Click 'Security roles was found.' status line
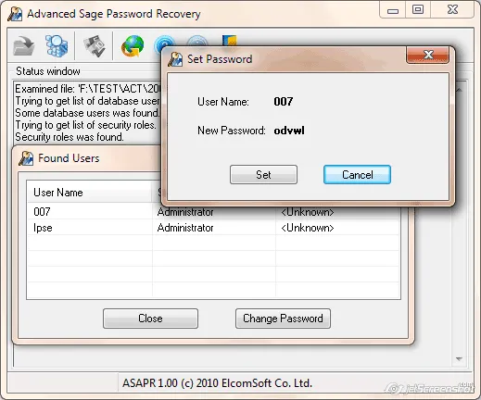 click(x=70, y=137)
